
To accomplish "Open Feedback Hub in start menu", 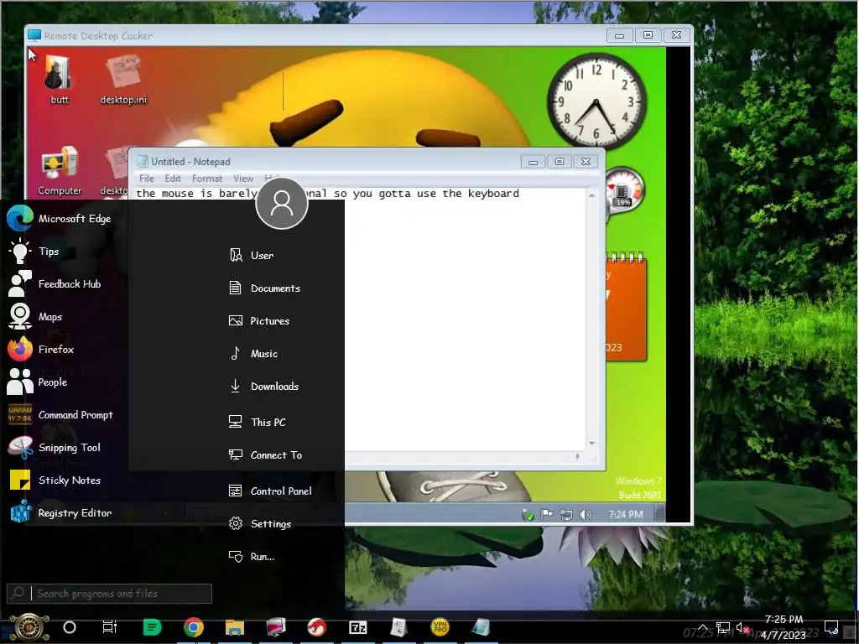I will pyautogui.click(x=55, y=284).
